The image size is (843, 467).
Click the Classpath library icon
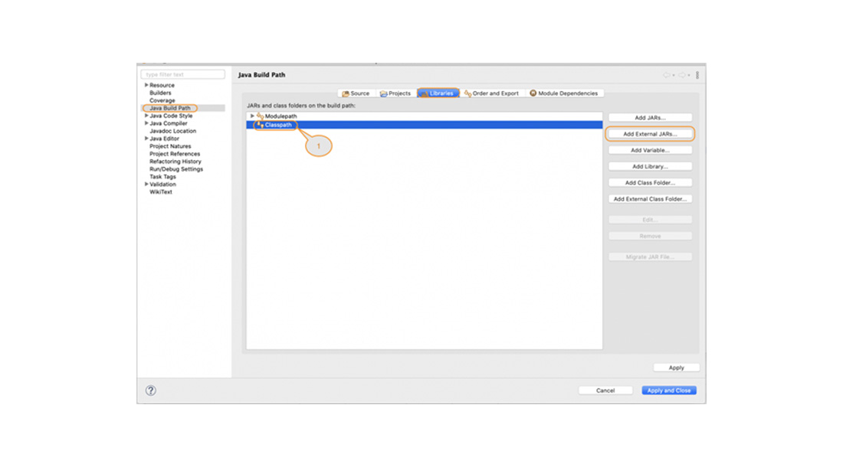(x=262, y=124)
